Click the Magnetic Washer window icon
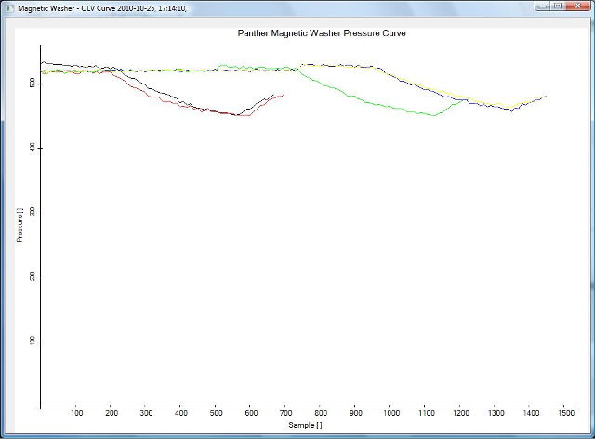Viewport: 595px width, 439px height. (9, 7)
